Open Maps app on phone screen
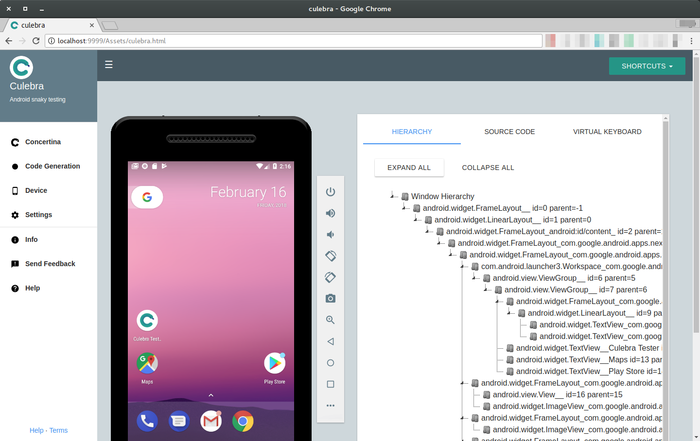The height and width of the screenshot is (441, 700). [x=147, y=368]
